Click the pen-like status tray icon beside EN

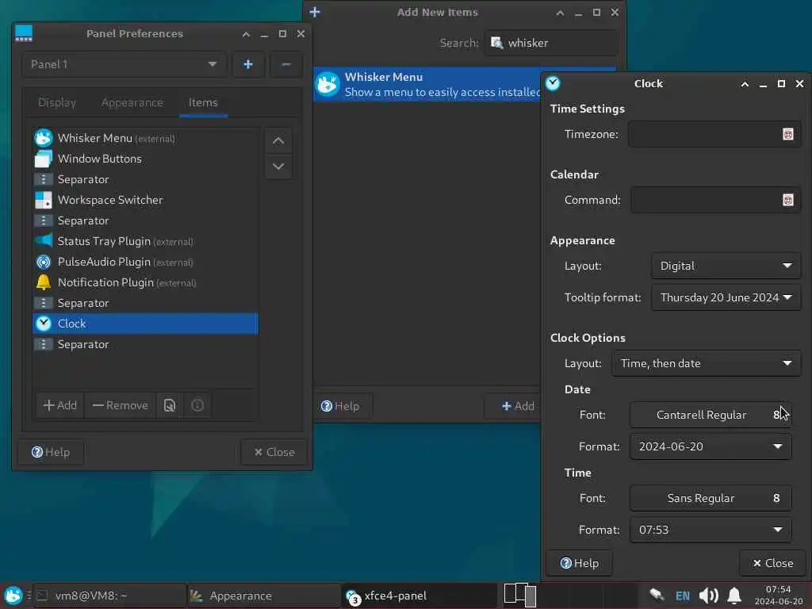657,595
